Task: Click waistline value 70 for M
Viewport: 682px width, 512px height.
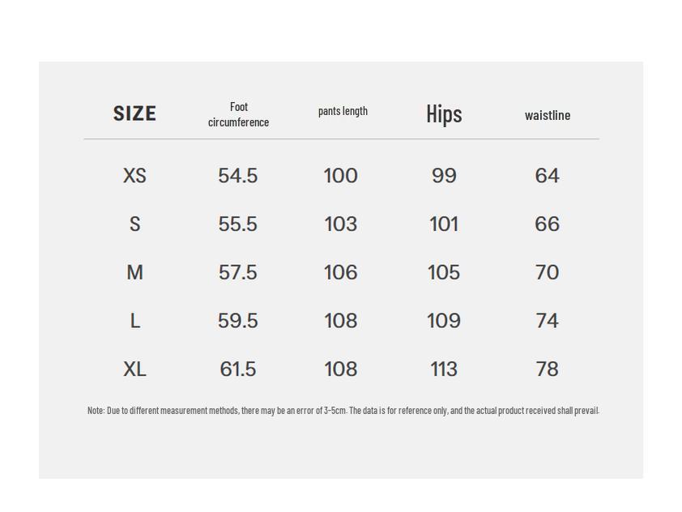Action: click(x=548, y=273)
